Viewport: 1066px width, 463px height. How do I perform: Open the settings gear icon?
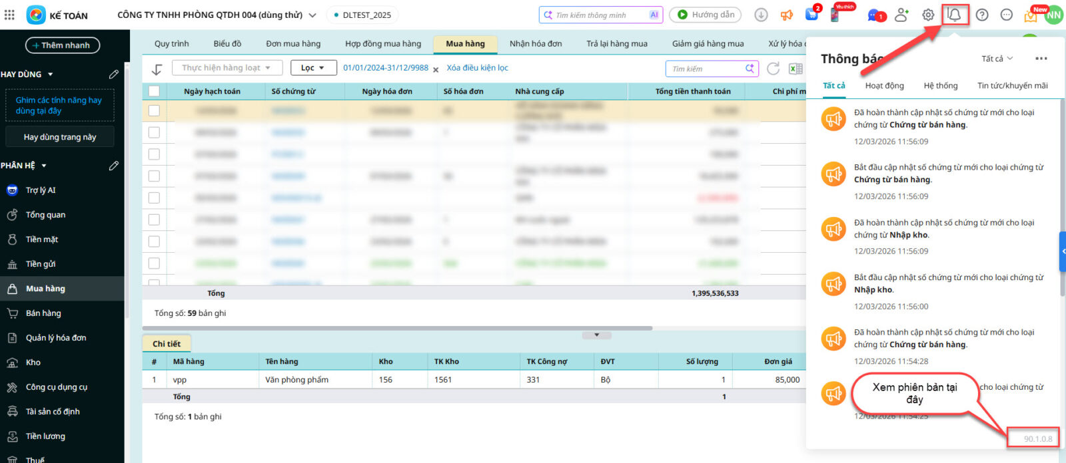(928, 15)
